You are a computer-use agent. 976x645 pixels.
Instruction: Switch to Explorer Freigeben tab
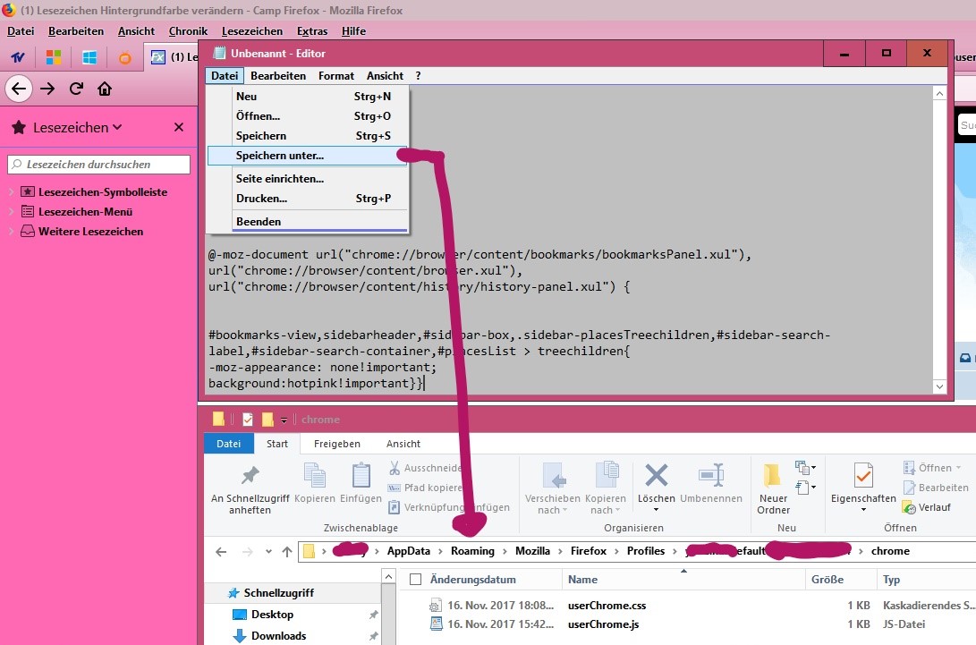coord(336,444)
